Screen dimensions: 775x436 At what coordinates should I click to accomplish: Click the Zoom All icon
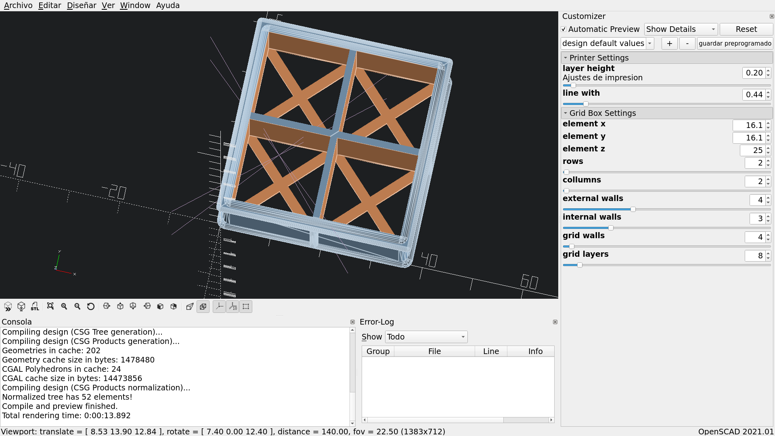pos(50,306)
